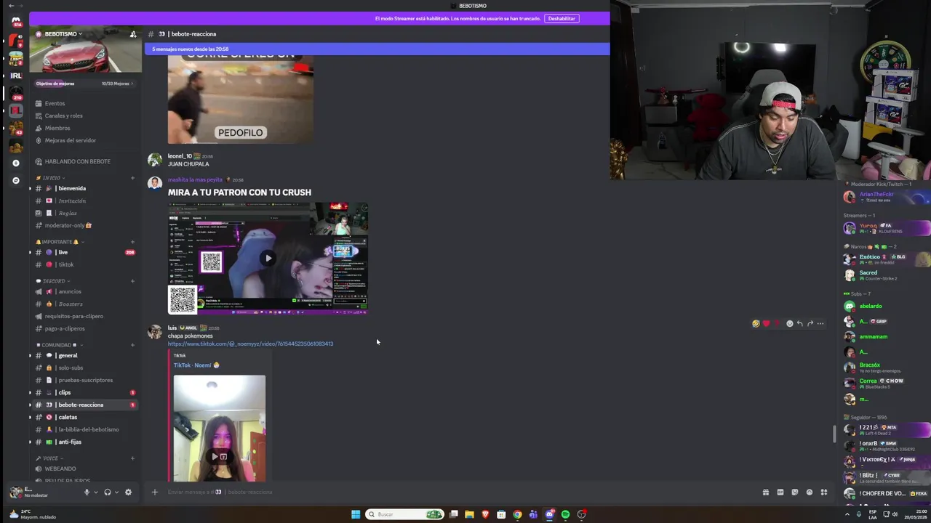Expand Objetivo de mejoras boost progress
The height and width of the screenshot is (523, 931).
[x=85, y=84]
